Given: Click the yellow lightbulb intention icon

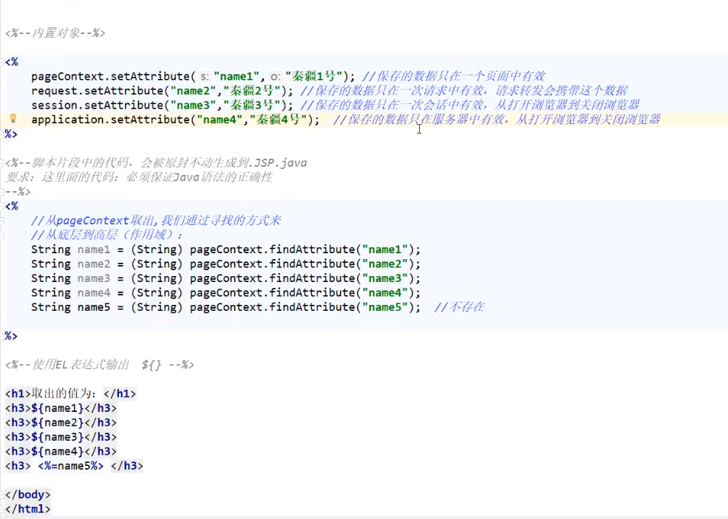Looking at the screenshot, I should point(13,119).
